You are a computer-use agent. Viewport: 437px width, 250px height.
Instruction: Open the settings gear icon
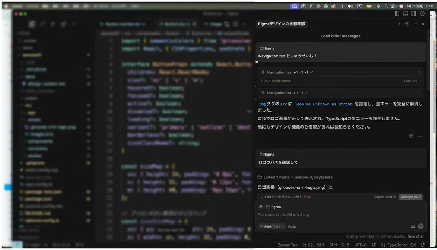[x=422, y=14]
